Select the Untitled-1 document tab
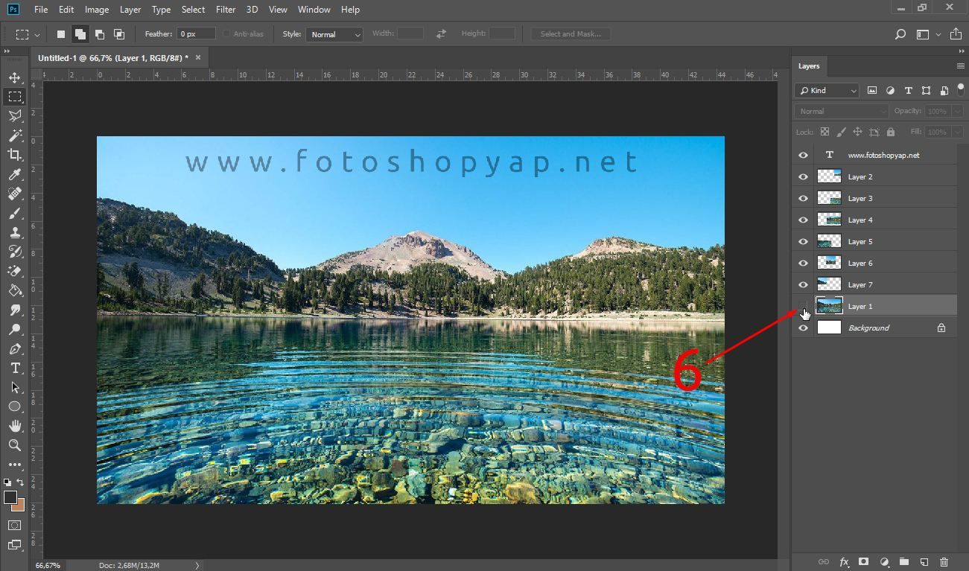Image resolution: width=969 pixels, height=571 pixels. click(x=113, y=57)
